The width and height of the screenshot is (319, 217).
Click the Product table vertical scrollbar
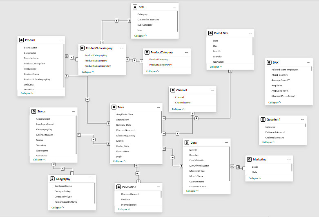click(64, 66)
